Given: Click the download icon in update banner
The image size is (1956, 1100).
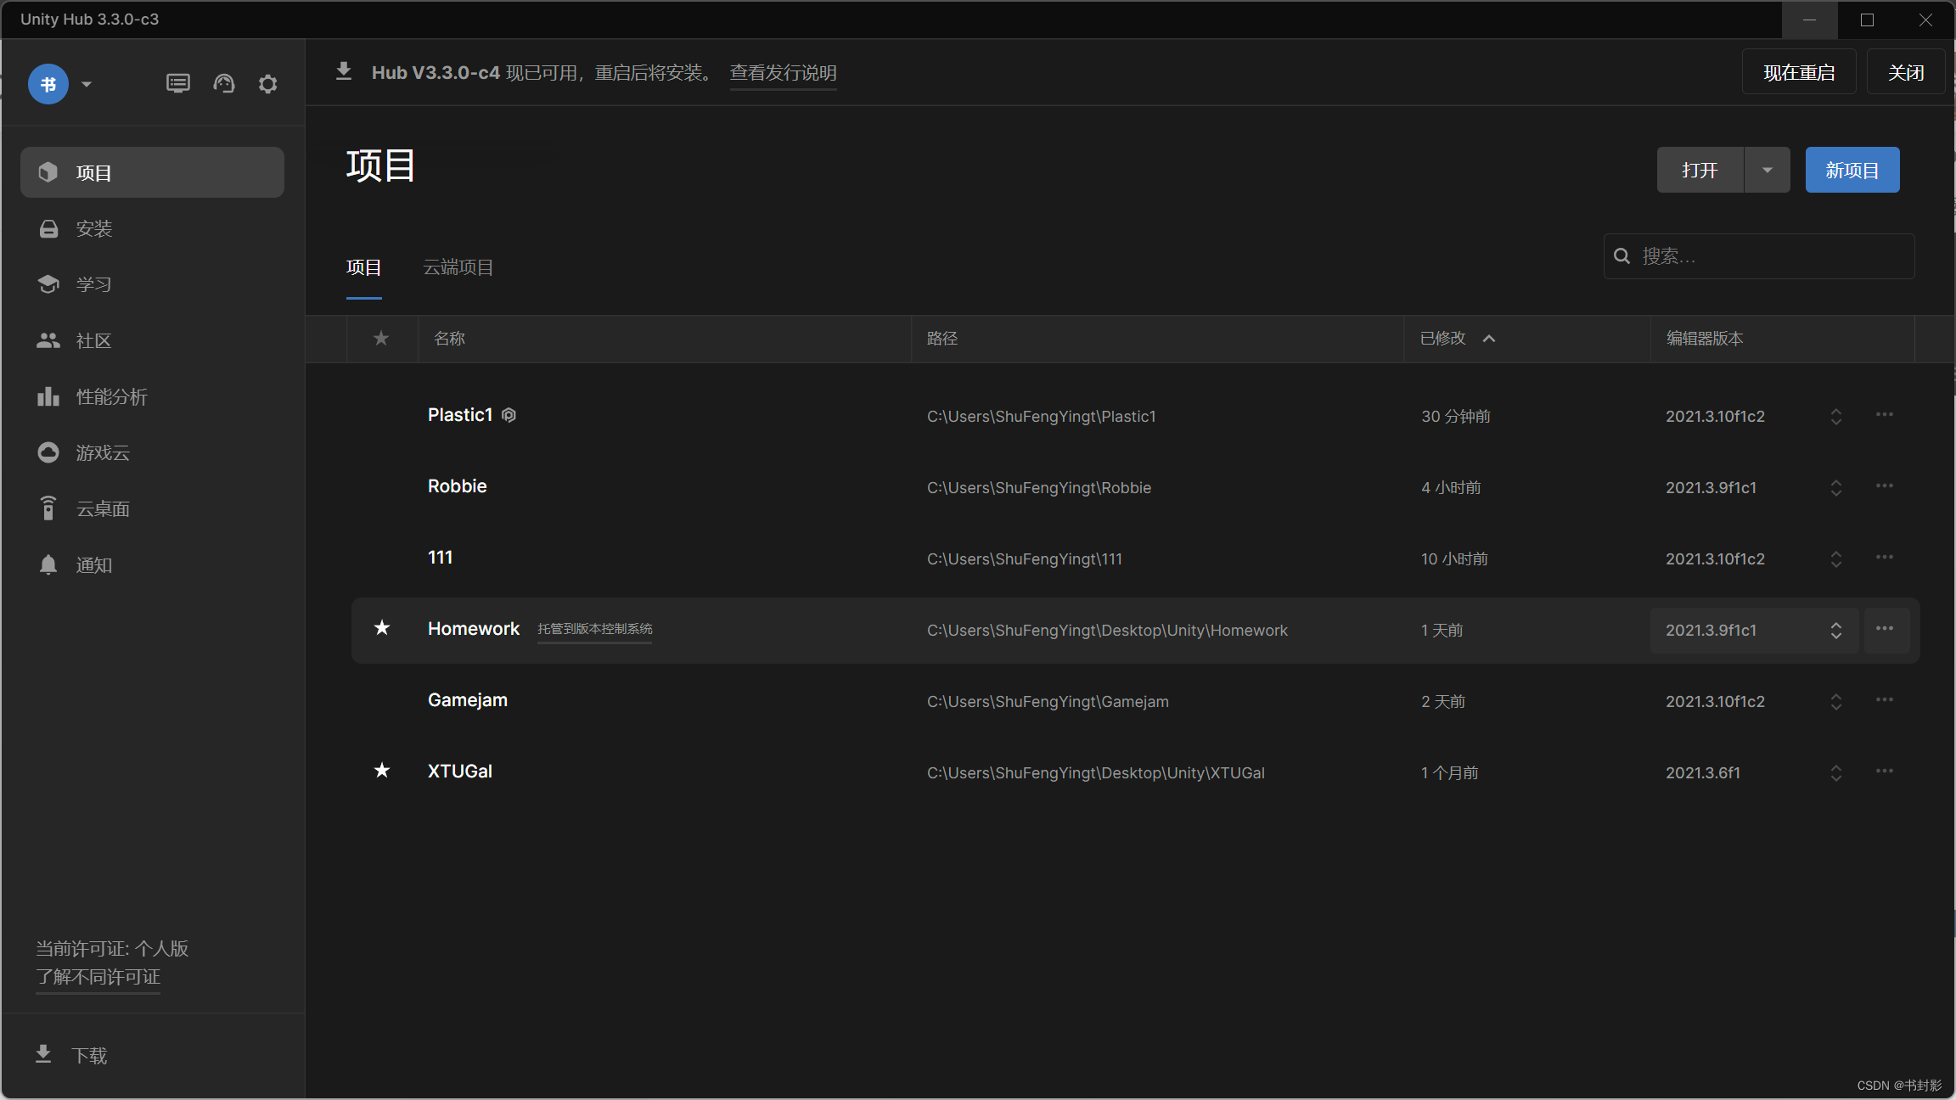Looking at the screenshot, I should click(344, 72).
